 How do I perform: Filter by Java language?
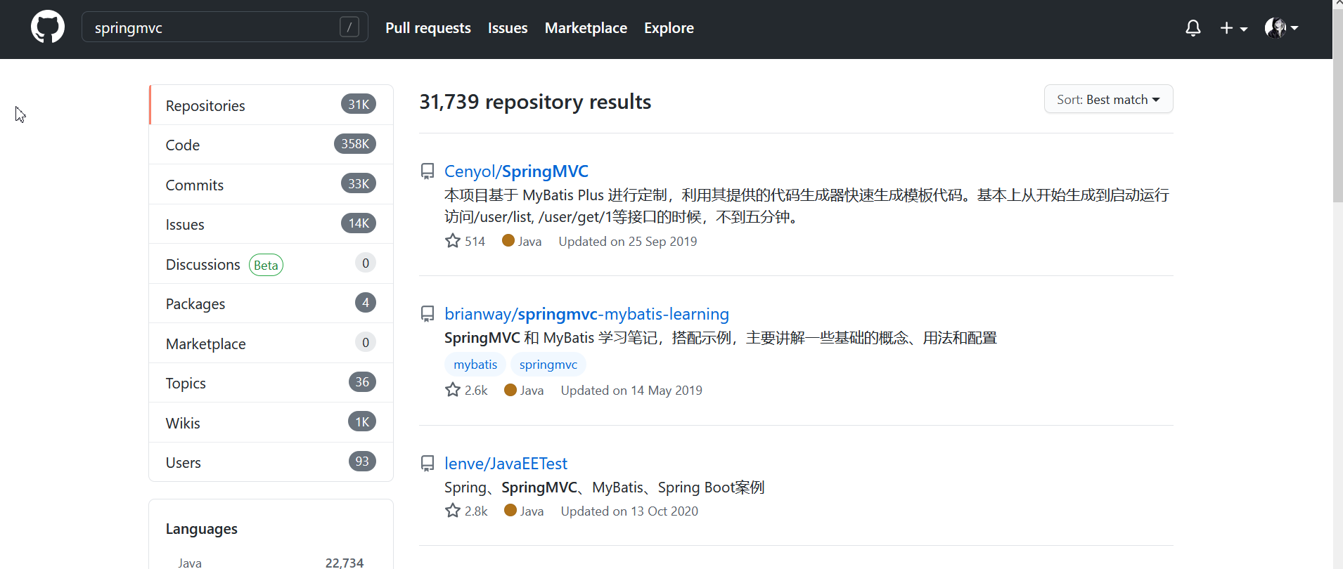tap(271, 563)
